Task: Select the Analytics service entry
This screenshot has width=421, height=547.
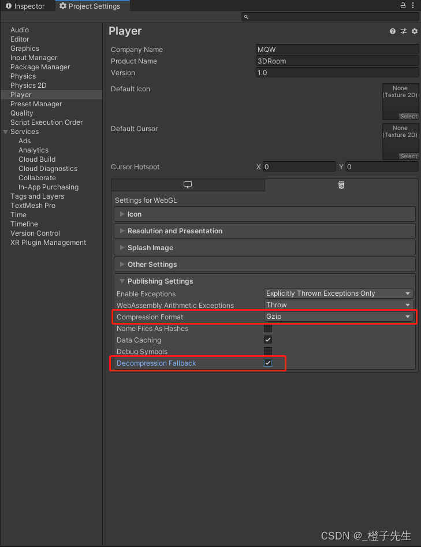Action: click(x=33, y=150)
